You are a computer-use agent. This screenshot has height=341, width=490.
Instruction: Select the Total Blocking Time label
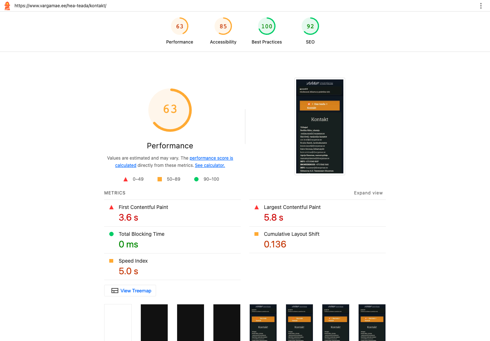tap(142, 234)
